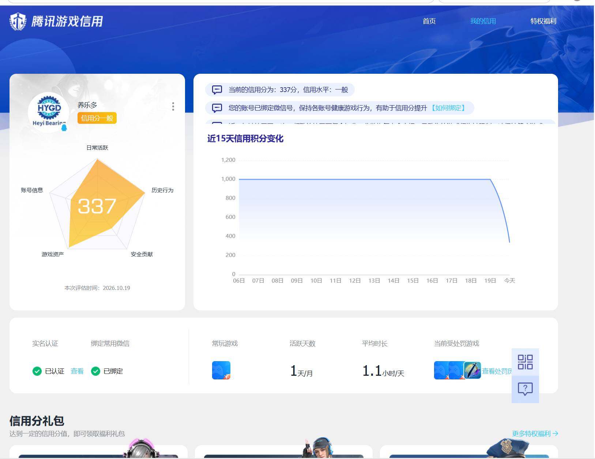595x459 pixels.
Task: Open the three-dot menu on profile card
Action: (x=173, y=106)
